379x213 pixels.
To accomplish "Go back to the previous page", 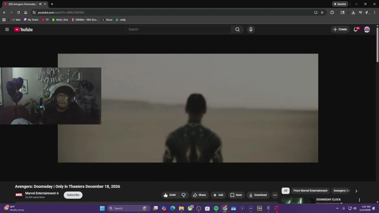I will coord(4,12).
